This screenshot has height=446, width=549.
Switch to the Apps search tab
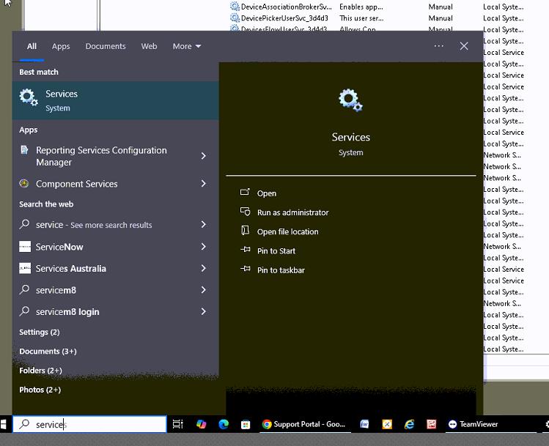(x=61, y=46)
